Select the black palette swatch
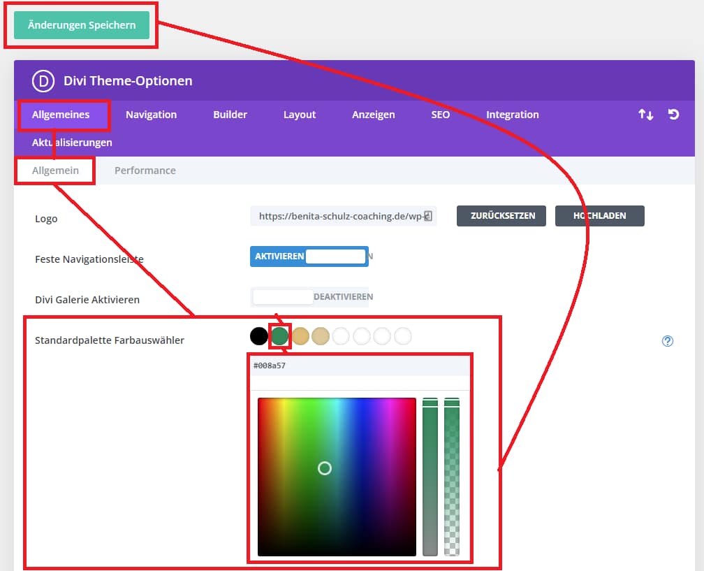 pos(259,336)
